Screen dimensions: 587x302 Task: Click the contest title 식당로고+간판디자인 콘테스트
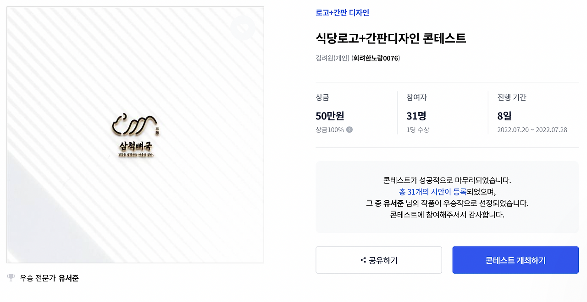click(x=391, y=38)
